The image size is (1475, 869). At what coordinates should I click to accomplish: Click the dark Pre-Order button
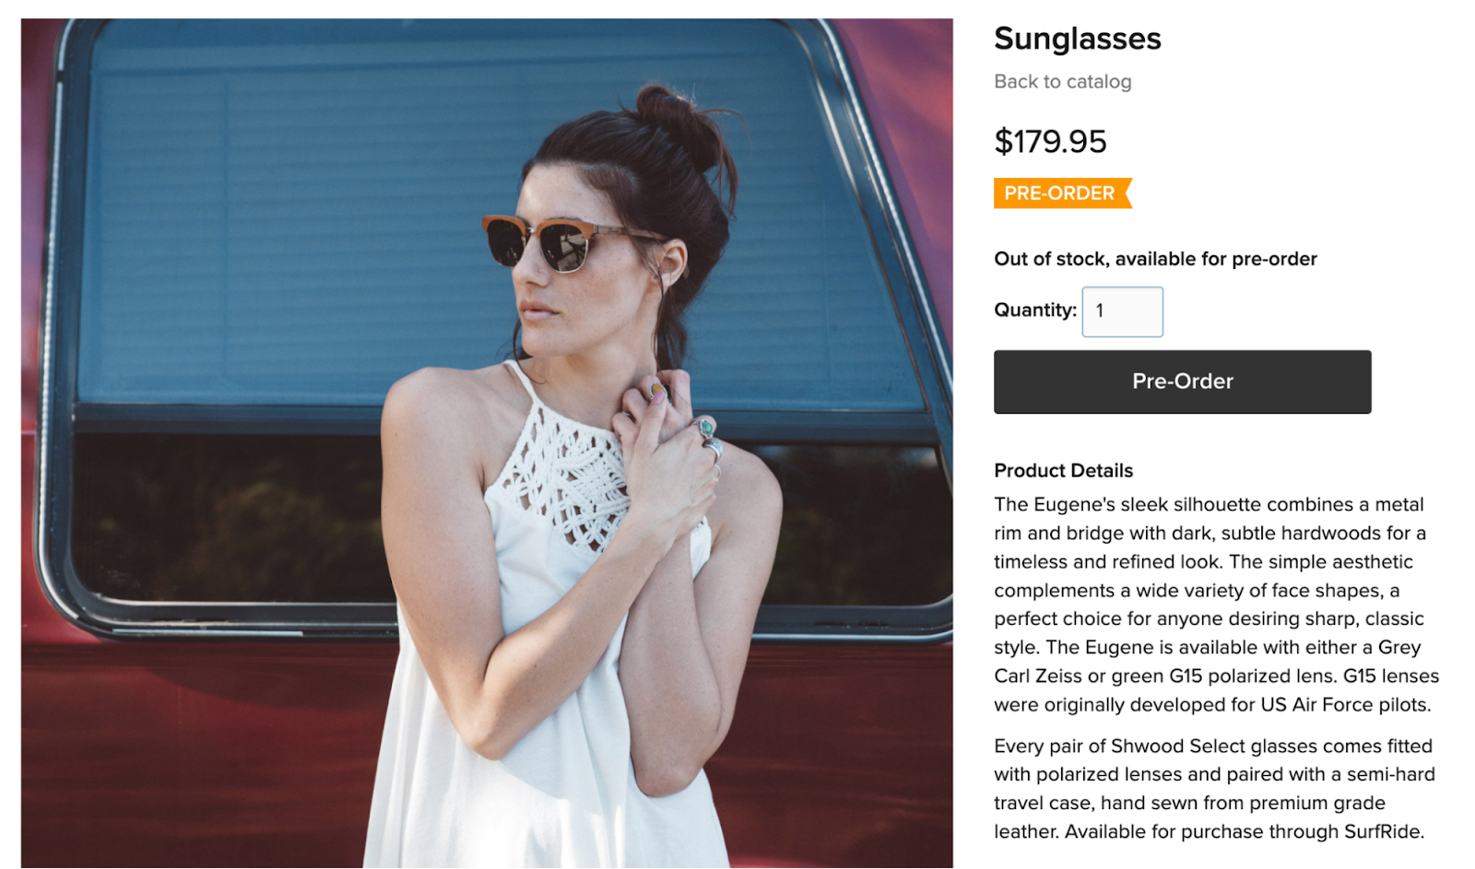pos(1182,382)
